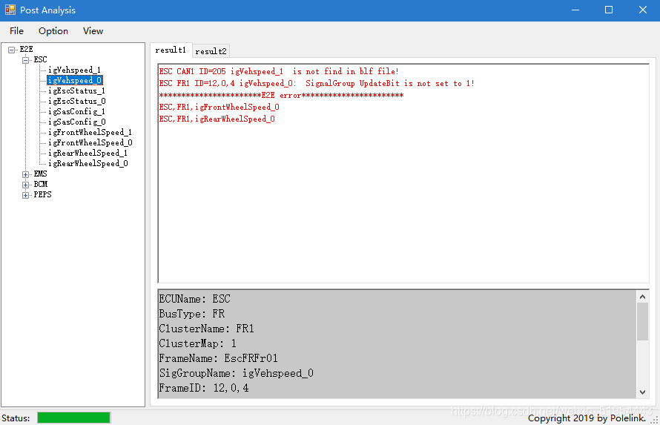The height and width of the screenshot is (425, 660).
Task: Select igFrontWheelSpeed_0 in the tree
Action: [90, 142]
